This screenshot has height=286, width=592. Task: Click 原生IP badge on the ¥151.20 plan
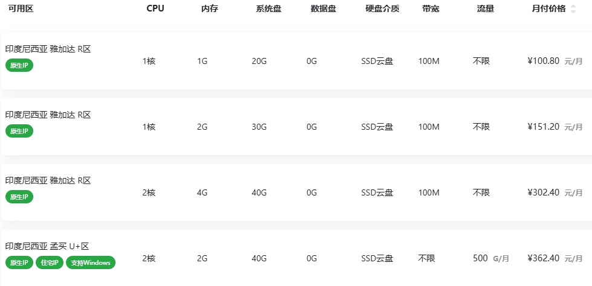(x=19, y=131)
